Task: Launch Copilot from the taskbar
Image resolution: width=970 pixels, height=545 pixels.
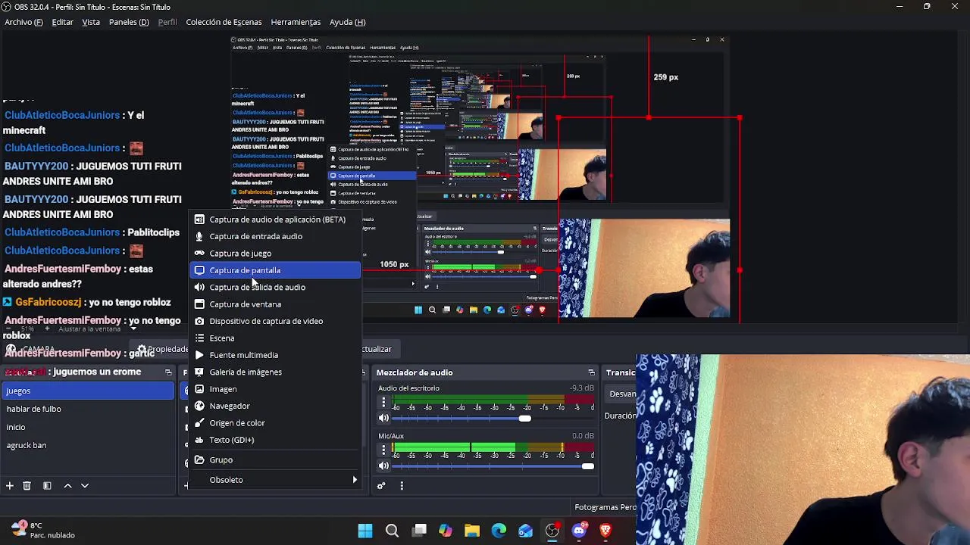Action: tap(446, 531)
